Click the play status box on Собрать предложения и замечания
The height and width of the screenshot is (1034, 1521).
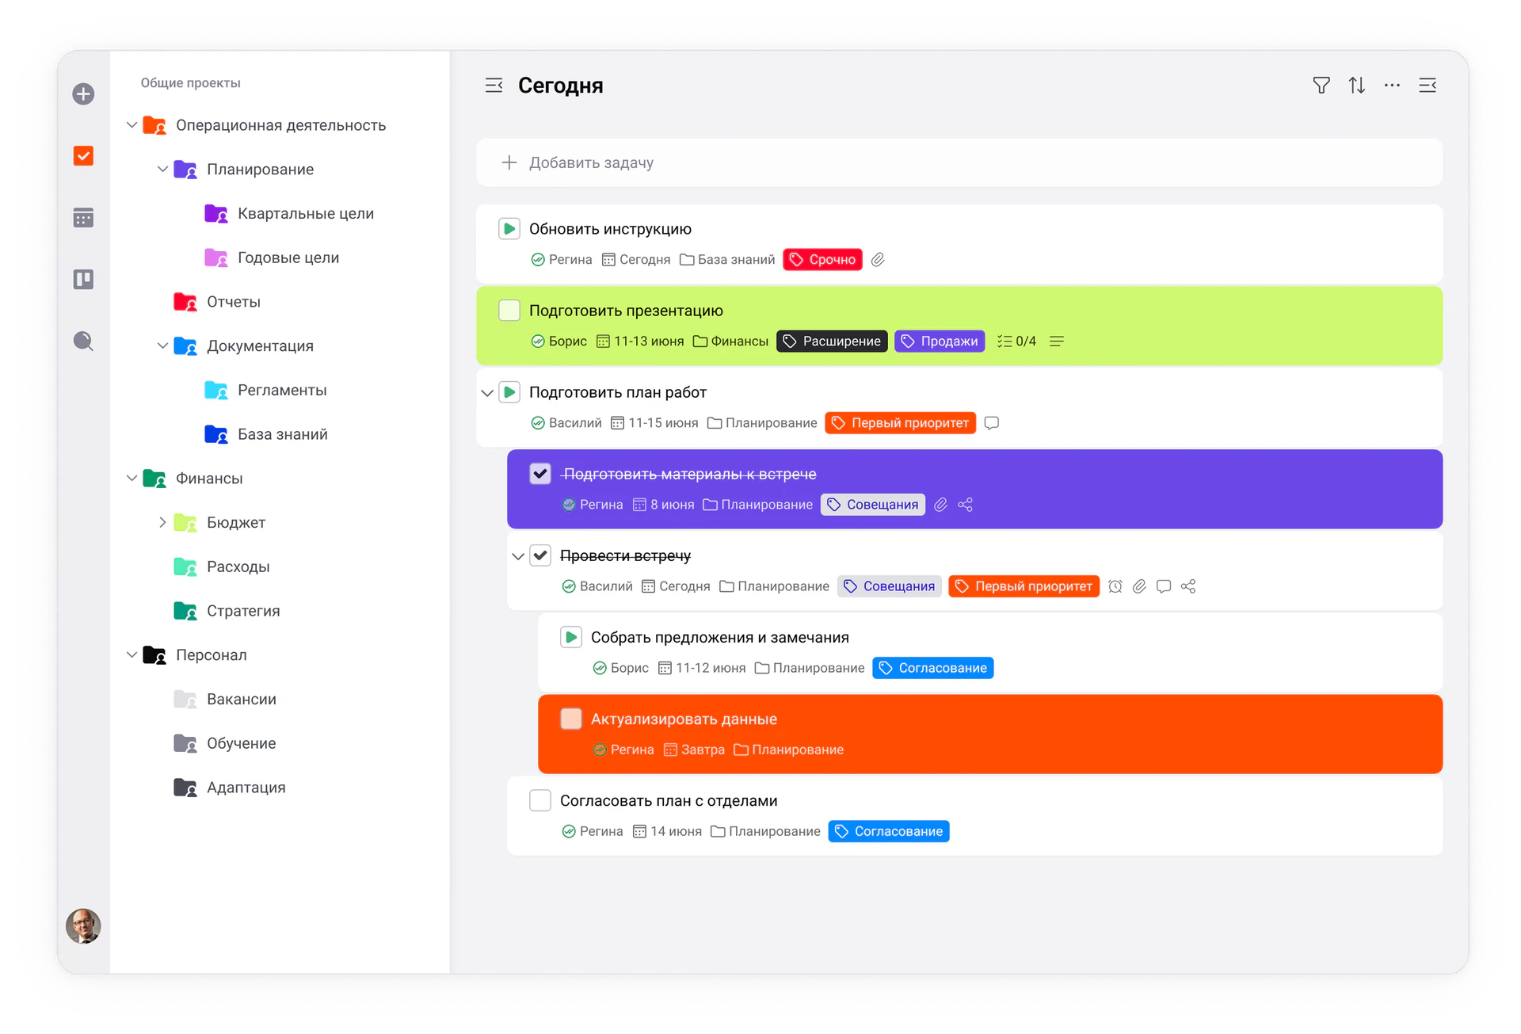571,637
